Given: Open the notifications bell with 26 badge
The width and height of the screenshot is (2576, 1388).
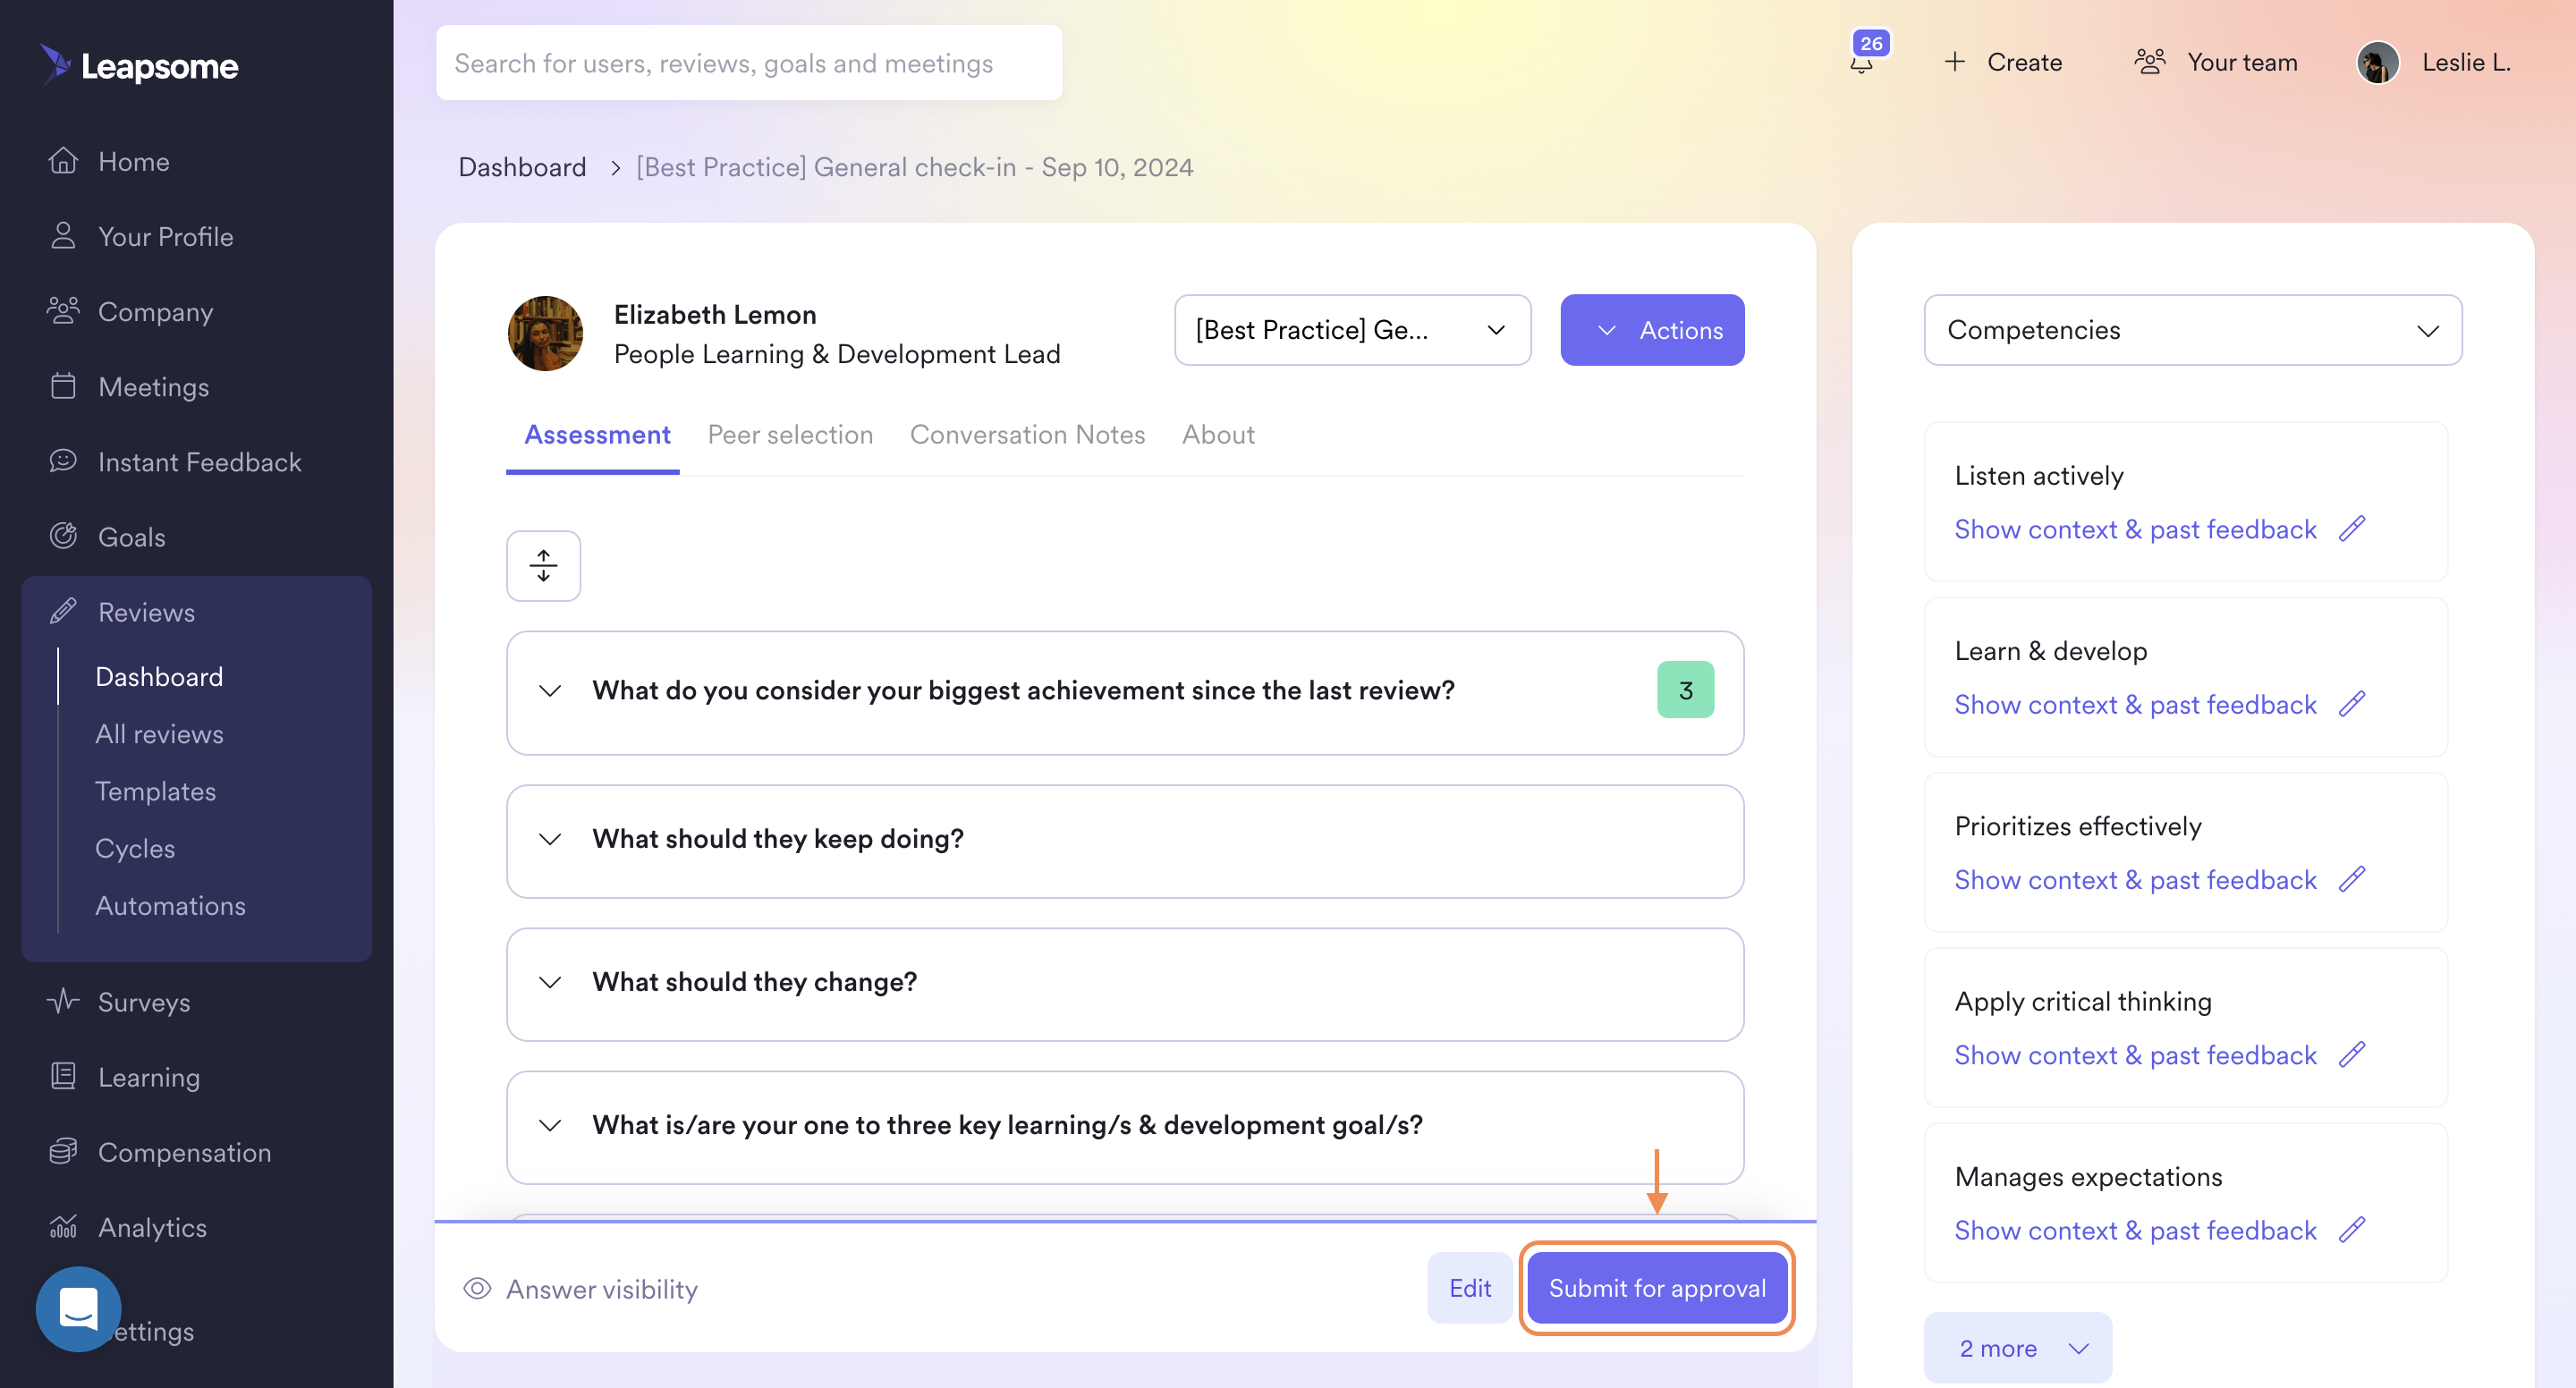Looking at the screenshot, I should tap(1862, 62).
